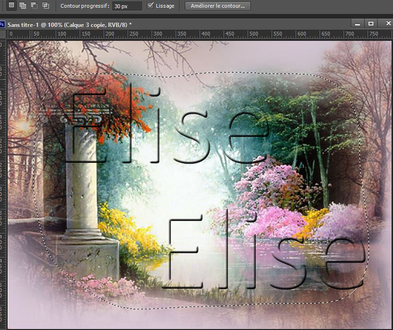Maximize the Sans titre-1 document window
This screenshot has width=393, height=330.
(x=371, y=24)
